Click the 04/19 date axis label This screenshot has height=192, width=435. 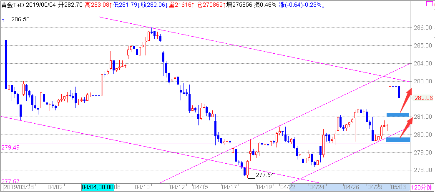coord(264,187)
